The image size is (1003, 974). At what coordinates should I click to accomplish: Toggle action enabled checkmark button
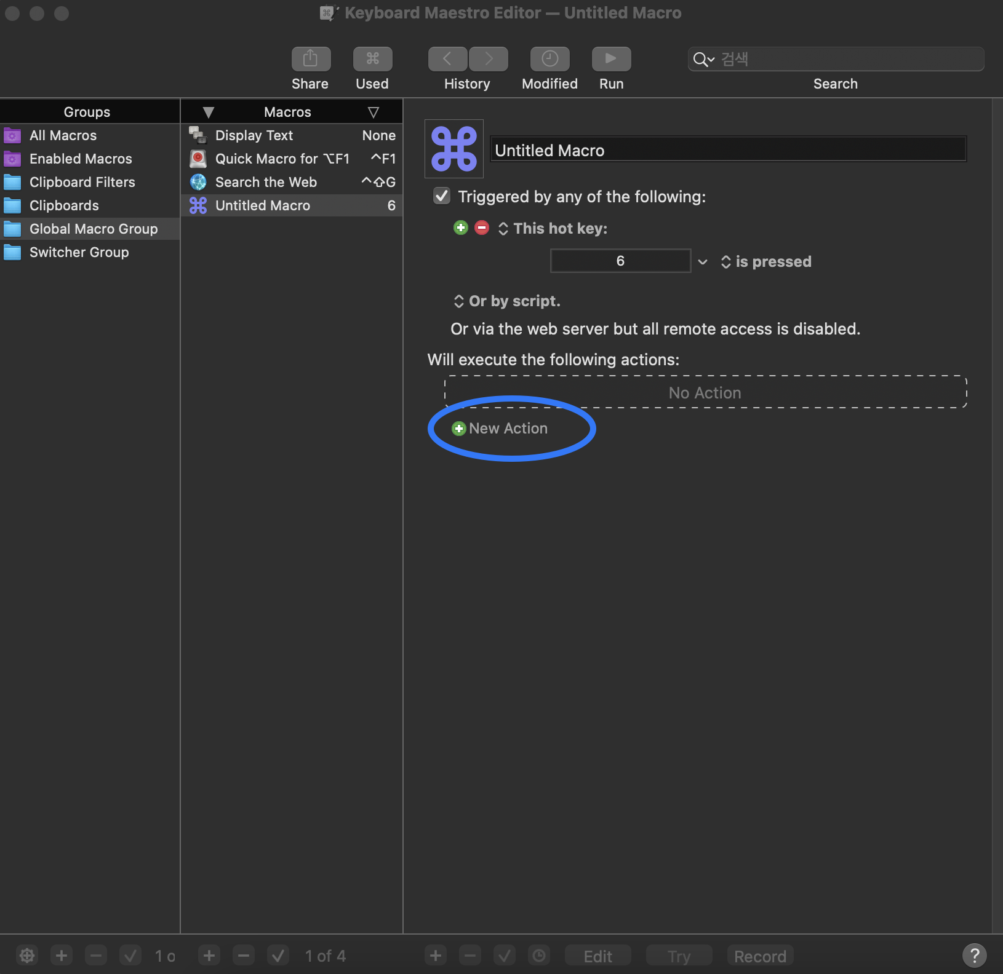(505, 956)
